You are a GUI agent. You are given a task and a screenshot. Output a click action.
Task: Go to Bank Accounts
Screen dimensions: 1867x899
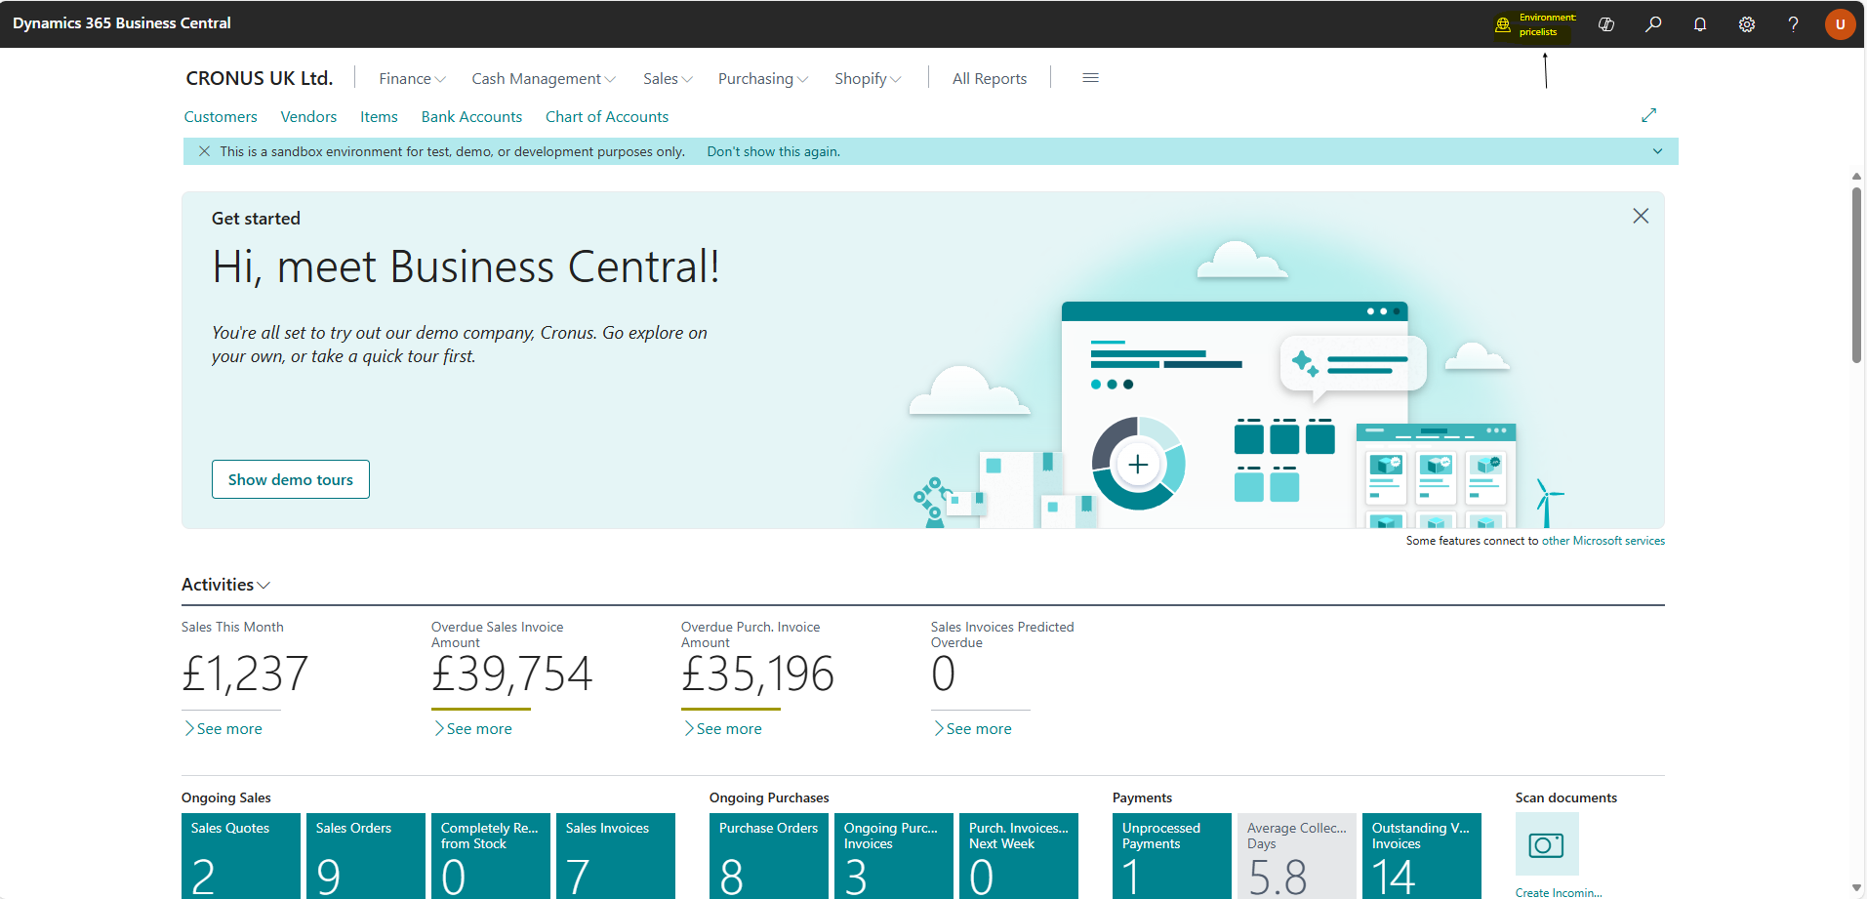tap(471, 117)
